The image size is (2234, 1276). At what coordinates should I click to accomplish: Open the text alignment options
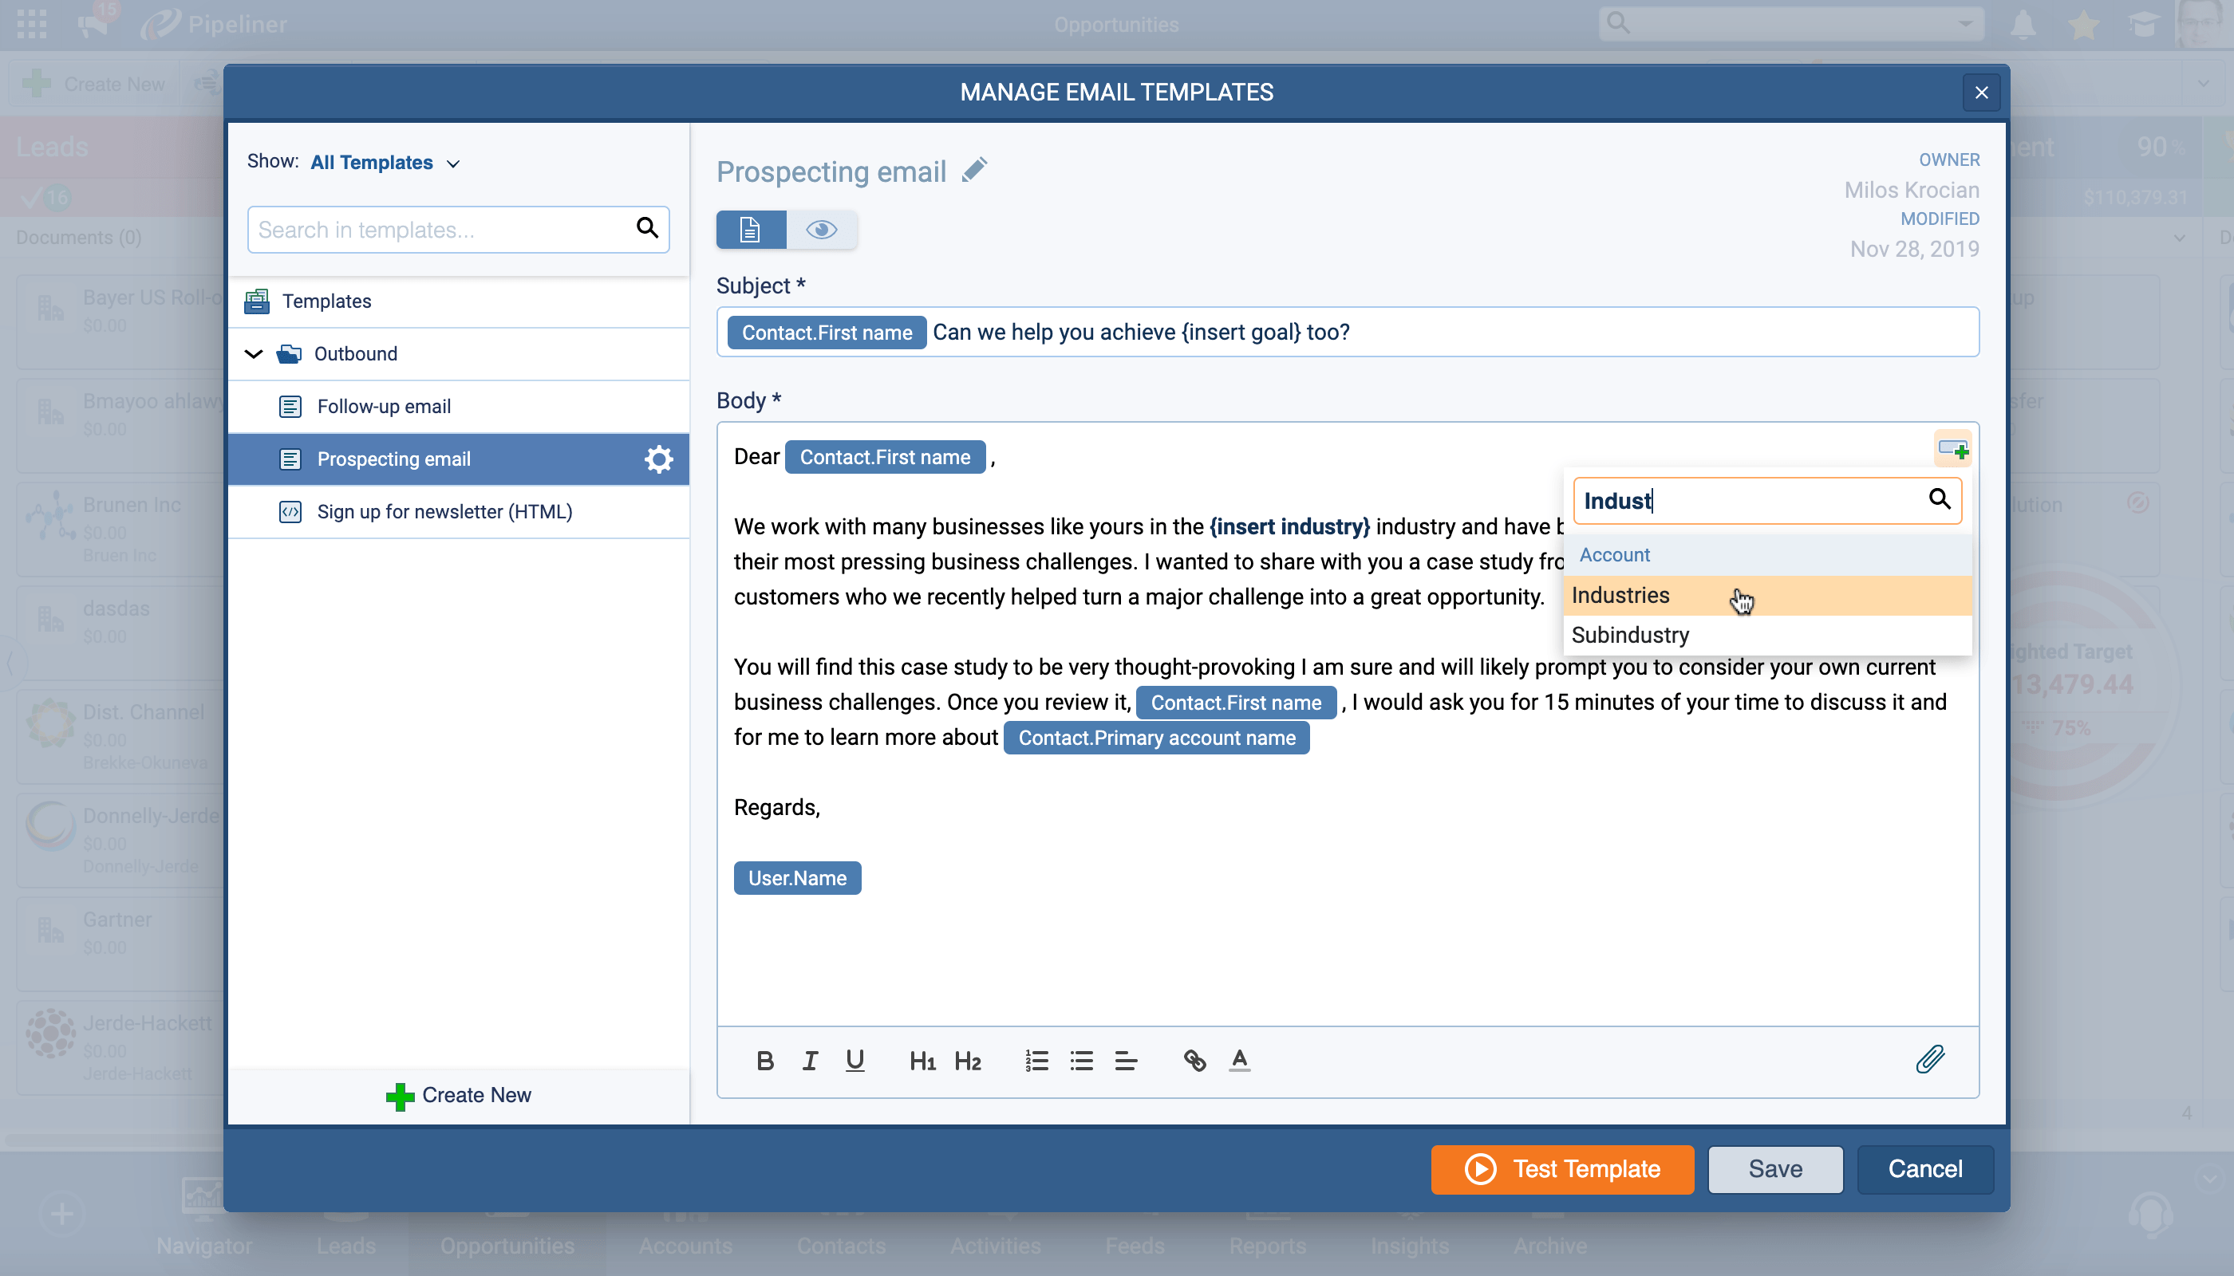(x=1126, y=1061)
